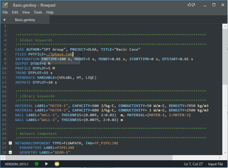
Task: Click VERSION: 2015.1 in the status bar
Action: pyautogui.click(x=16, y=164)
